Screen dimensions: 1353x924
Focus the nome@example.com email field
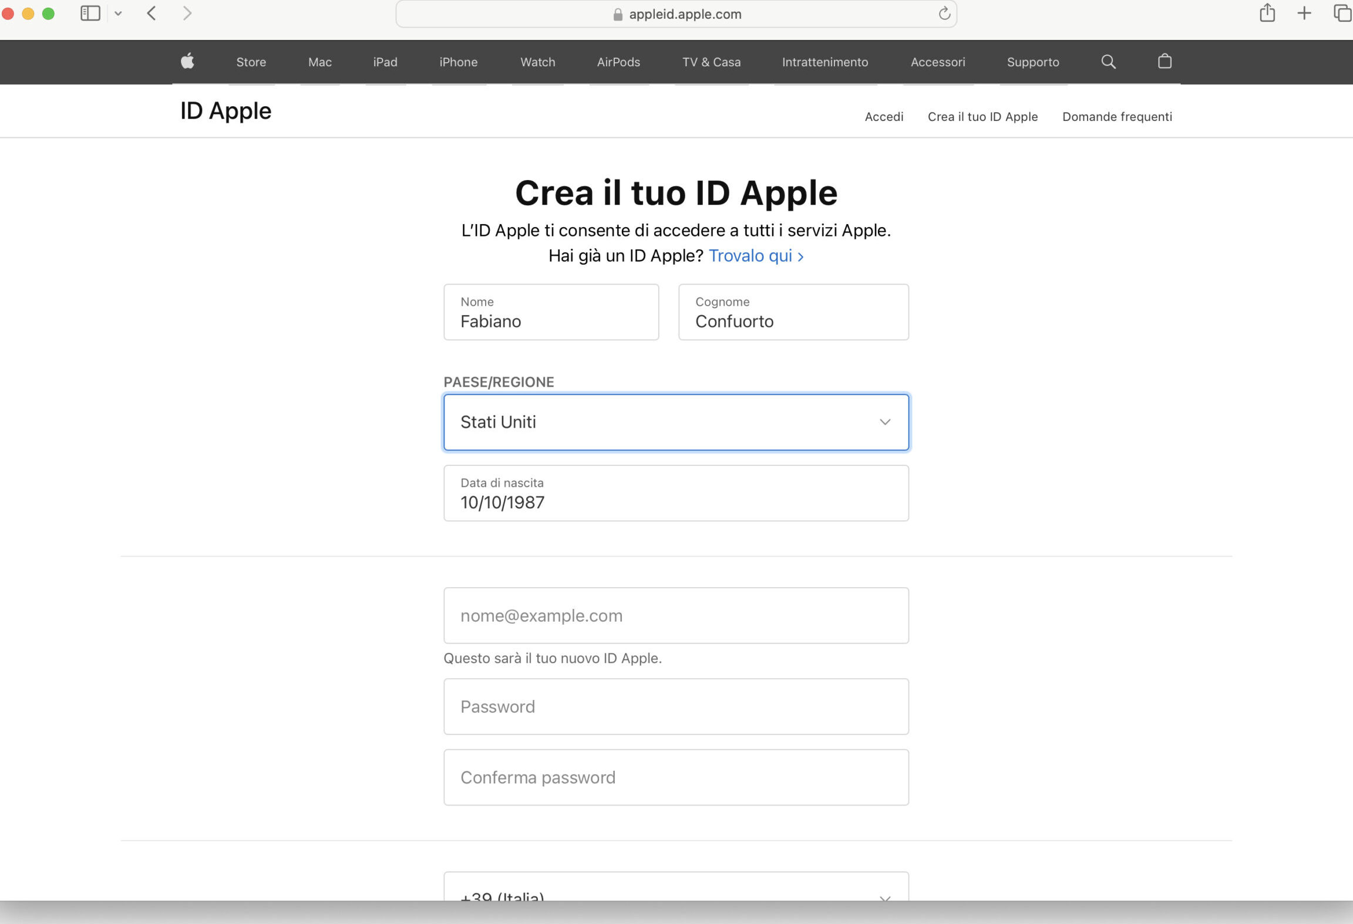676,615
